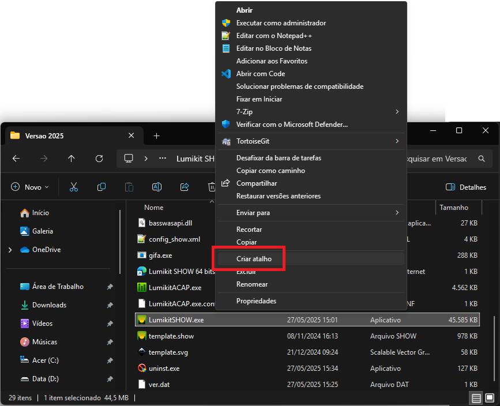Click the This PC monitor icon in address bar

129,158
